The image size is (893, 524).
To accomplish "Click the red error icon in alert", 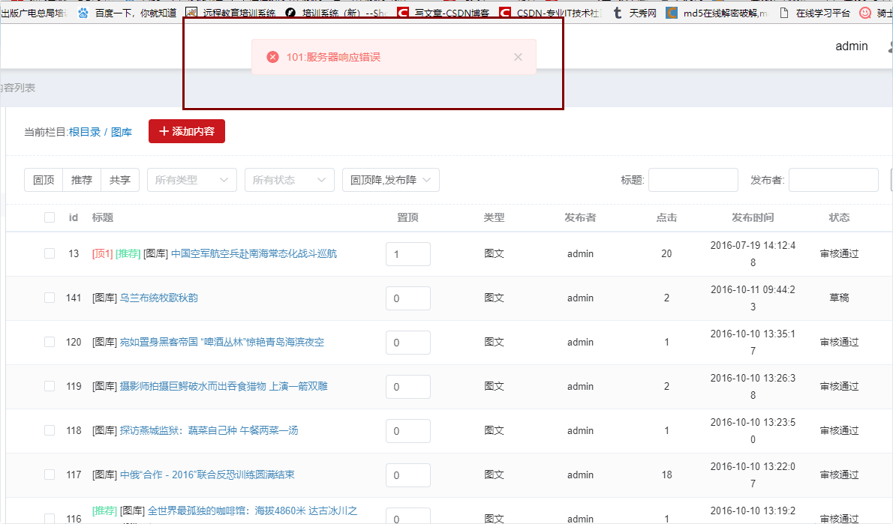I will [x=273, y=57].
